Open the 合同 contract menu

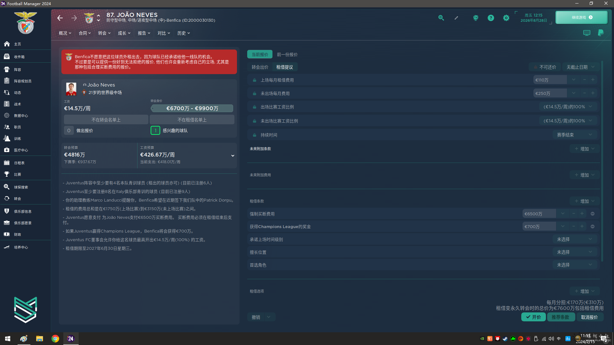point(85,33)
